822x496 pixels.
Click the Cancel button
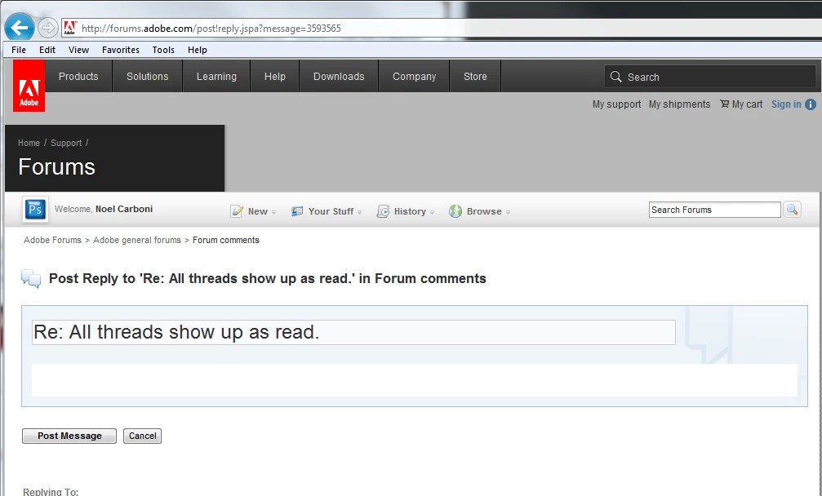pyautogui.click(x=143, y=436)
